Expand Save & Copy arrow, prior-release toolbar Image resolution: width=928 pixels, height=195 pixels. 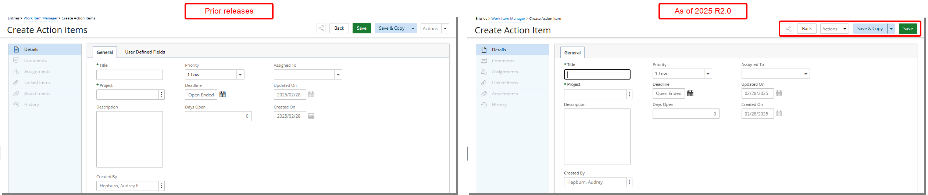coord(413,28)
